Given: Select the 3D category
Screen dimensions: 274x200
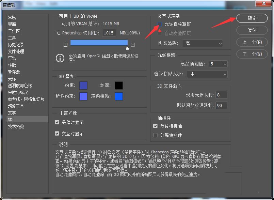Looking at the screenshot, I should [x=27, y=120].
